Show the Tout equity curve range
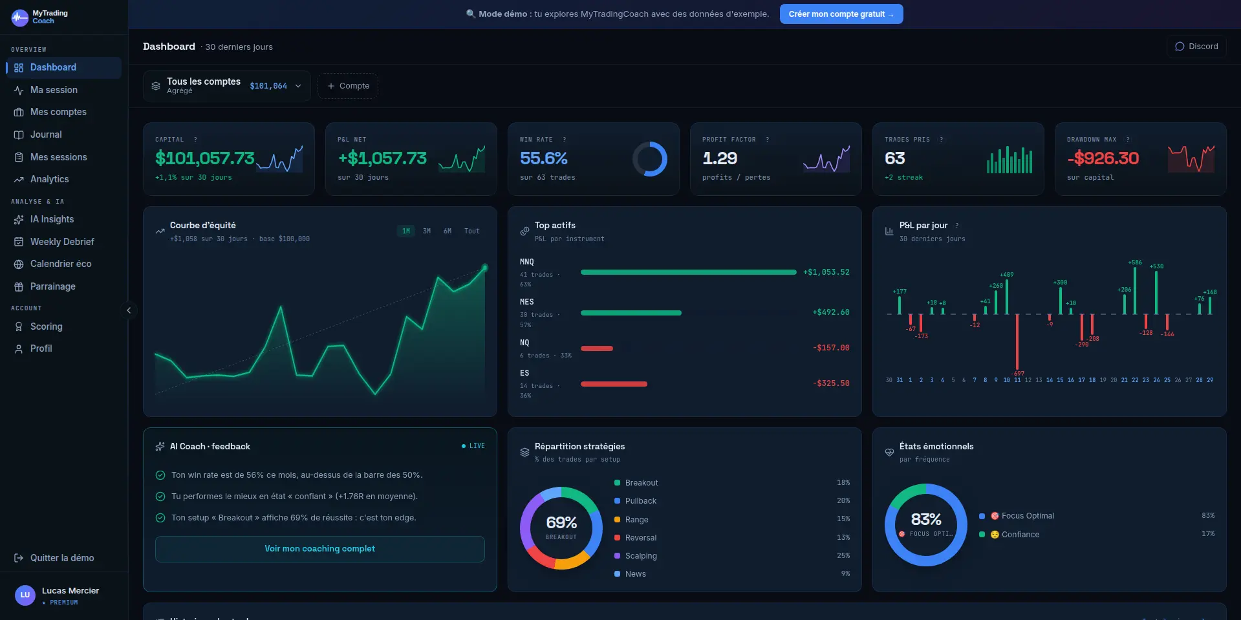 tap(472, 231)
